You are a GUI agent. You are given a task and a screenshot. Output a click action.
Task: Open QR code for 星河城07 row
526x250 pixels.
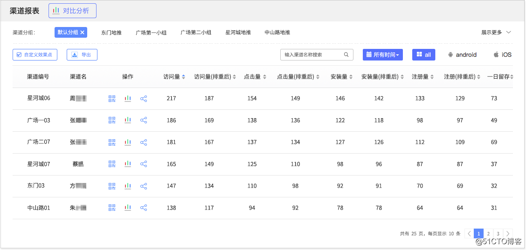[x=112, y=164]
